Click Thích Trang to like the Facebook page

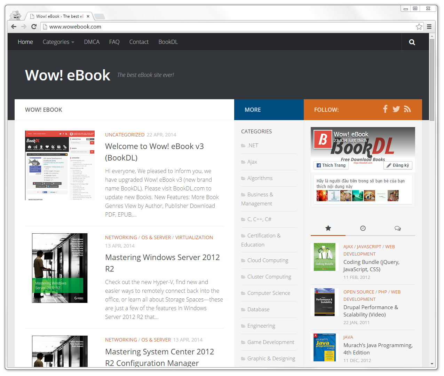331,165
